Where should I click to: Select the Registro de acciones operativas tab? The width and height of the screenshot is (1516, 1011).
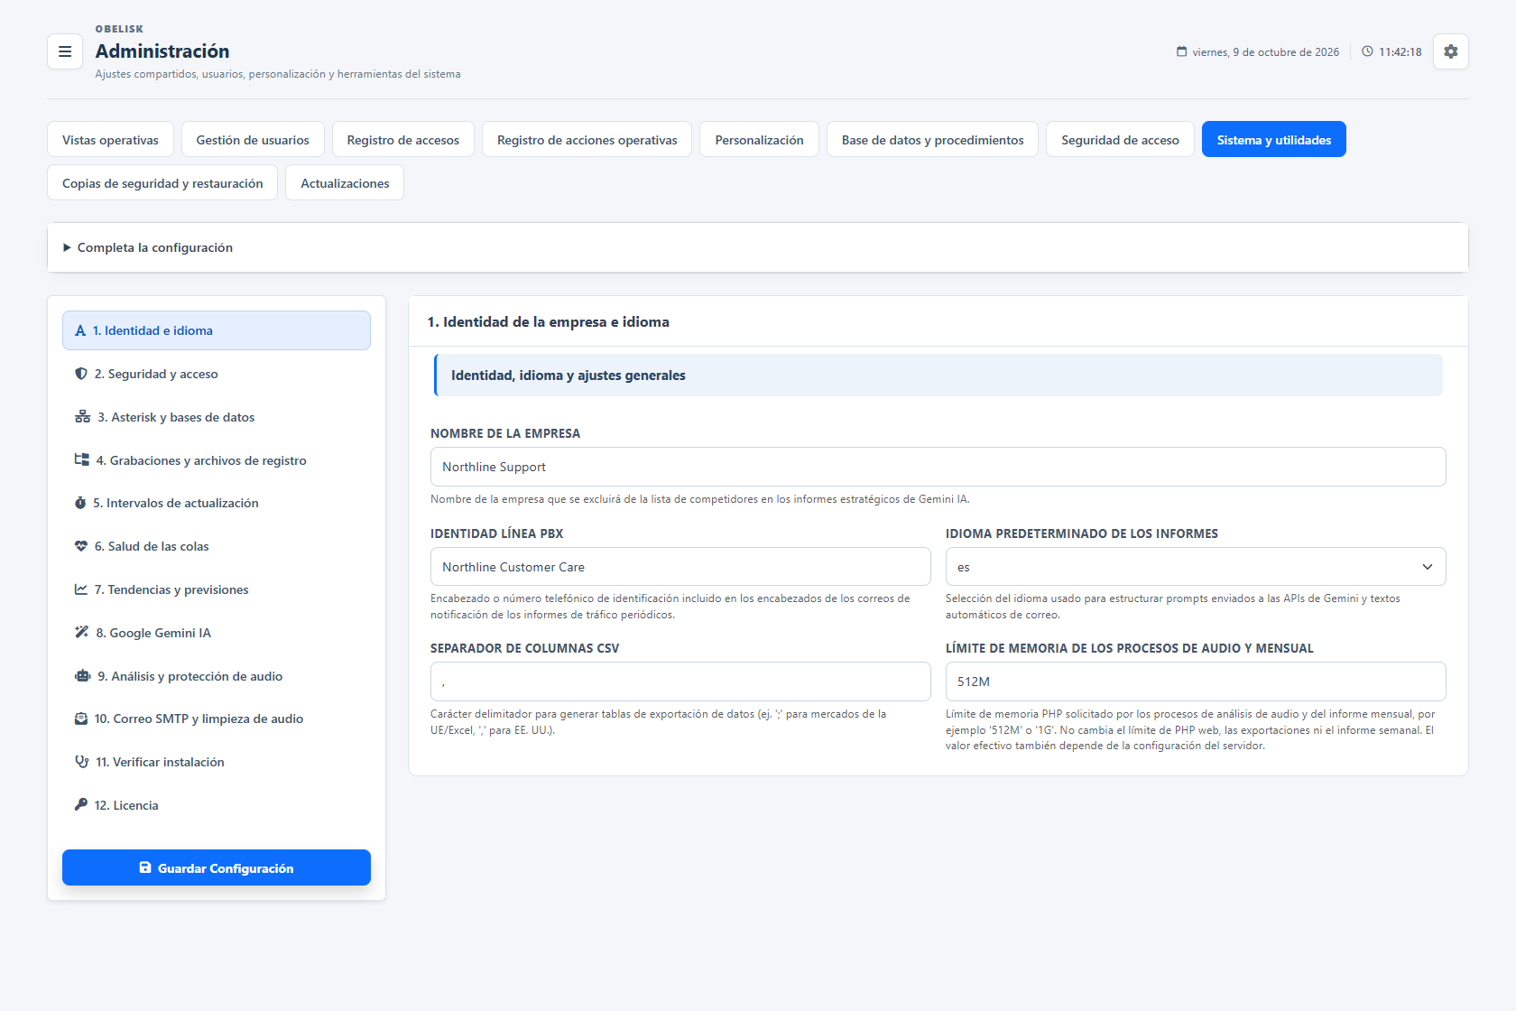click(x=587, y=140)
